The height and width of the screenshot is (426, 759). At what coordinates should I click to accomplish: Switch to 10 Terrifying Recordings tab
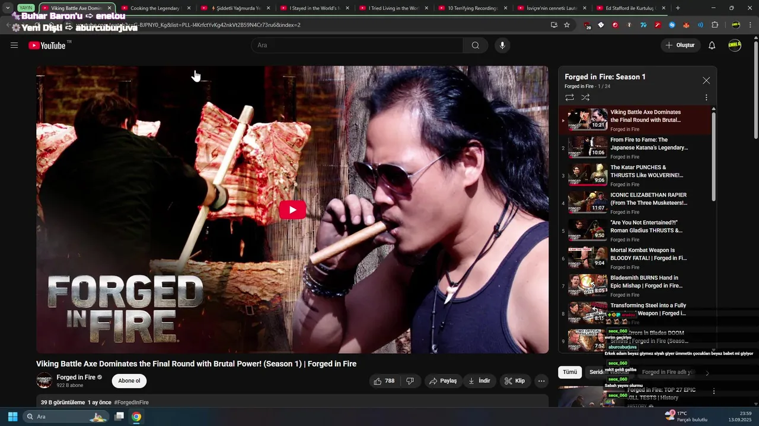pyautogui.click(x=473, y=8)
